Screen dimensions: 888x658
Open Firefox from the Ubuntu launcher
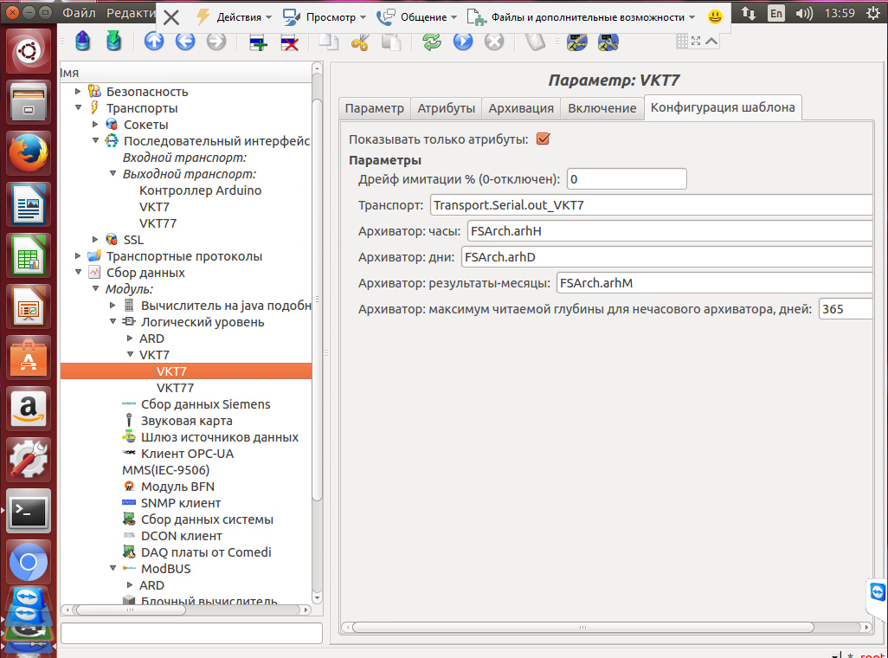click(x=29, y=155)
